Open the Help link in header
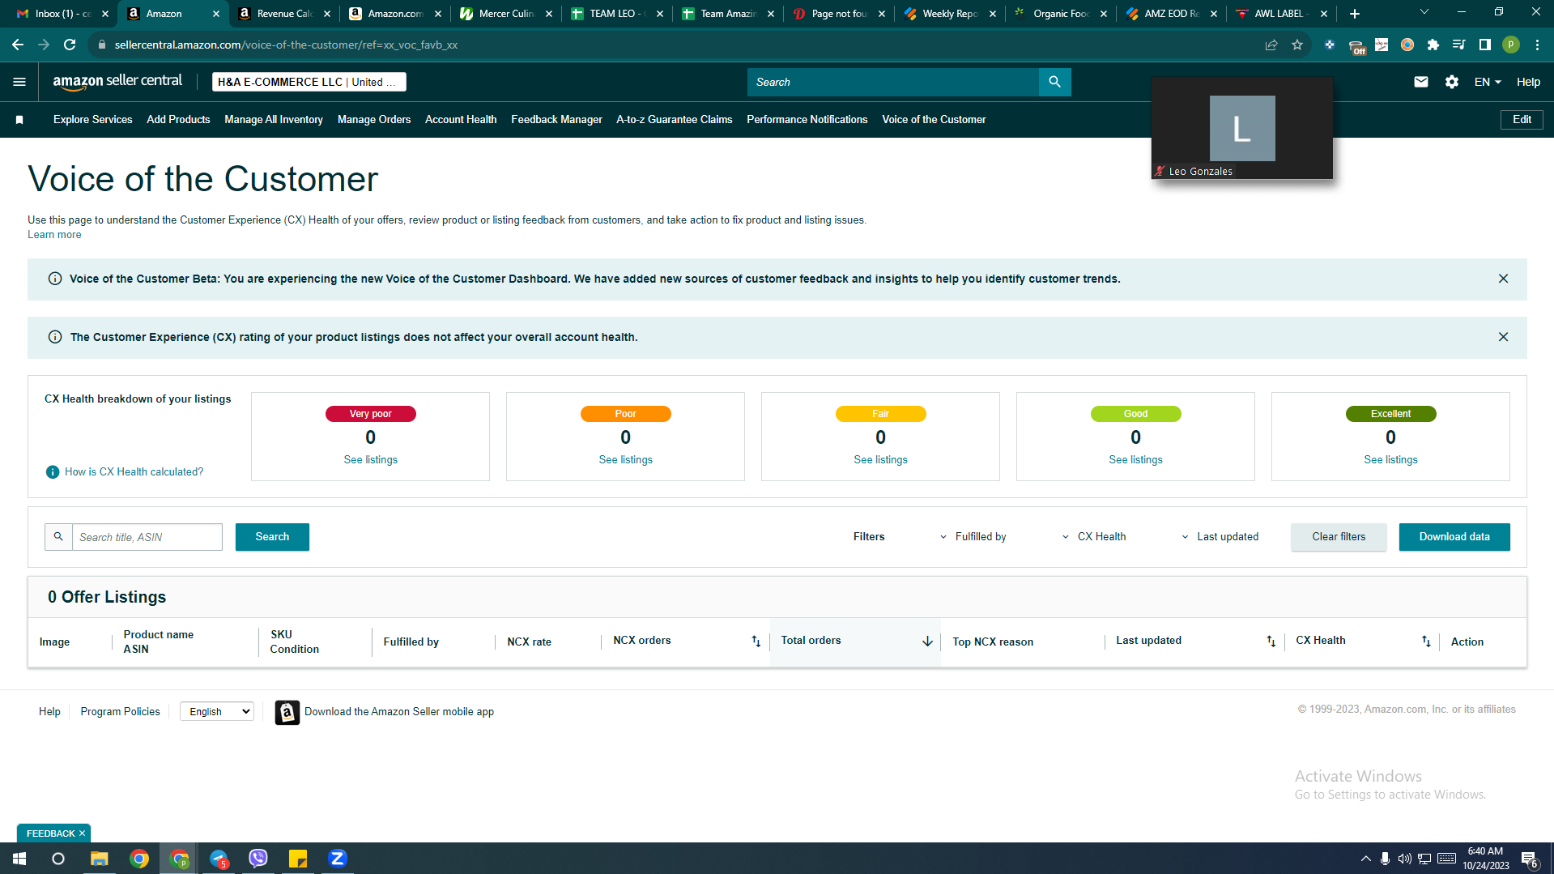Screen dimensions: 1554x874 (x=1528, y=82)
